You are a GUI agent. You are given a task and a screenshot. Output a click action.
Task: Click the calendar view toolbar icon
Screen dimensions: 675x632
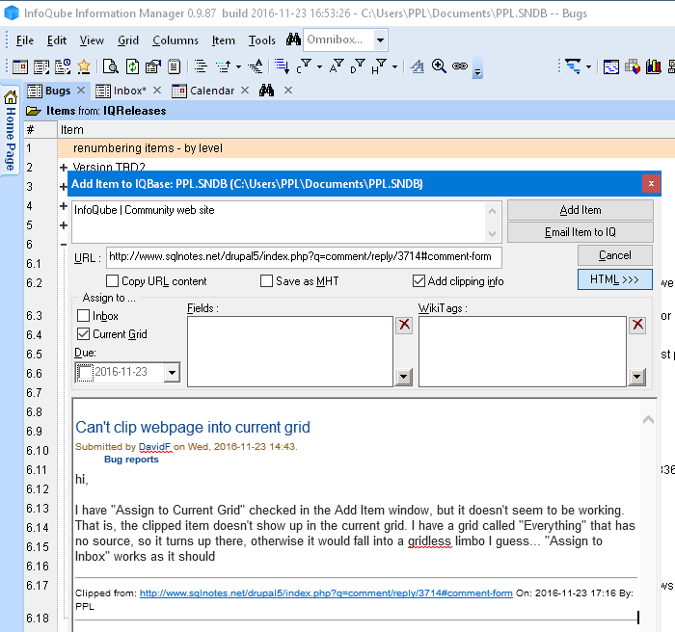coord(20,66)
